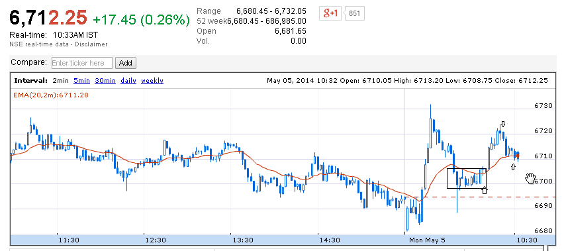Click the 6720 price axis label
The height and width of the screenshot is (251, 564).
[543, 131]
